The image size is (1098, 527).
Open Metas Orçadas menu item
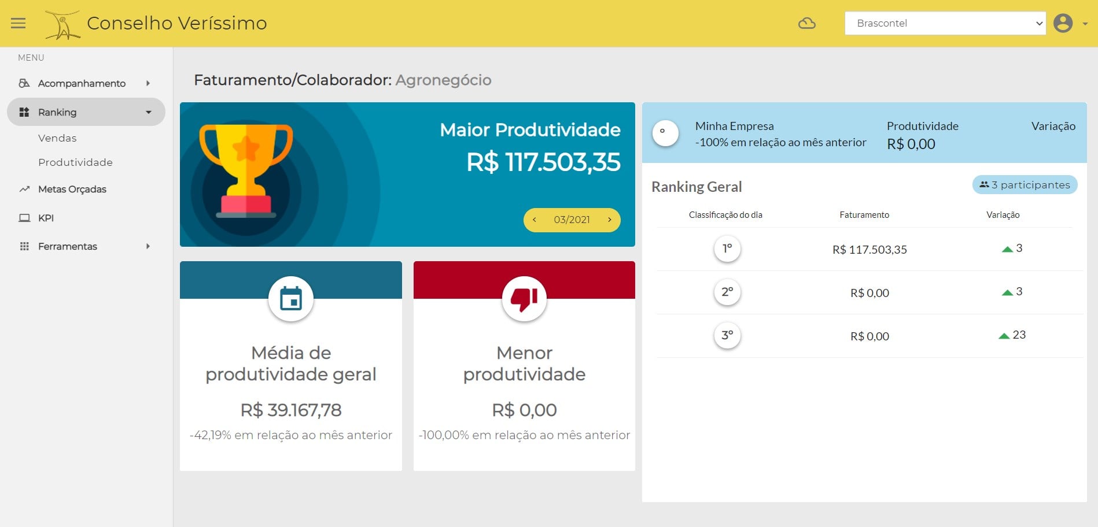pos(72,189)
